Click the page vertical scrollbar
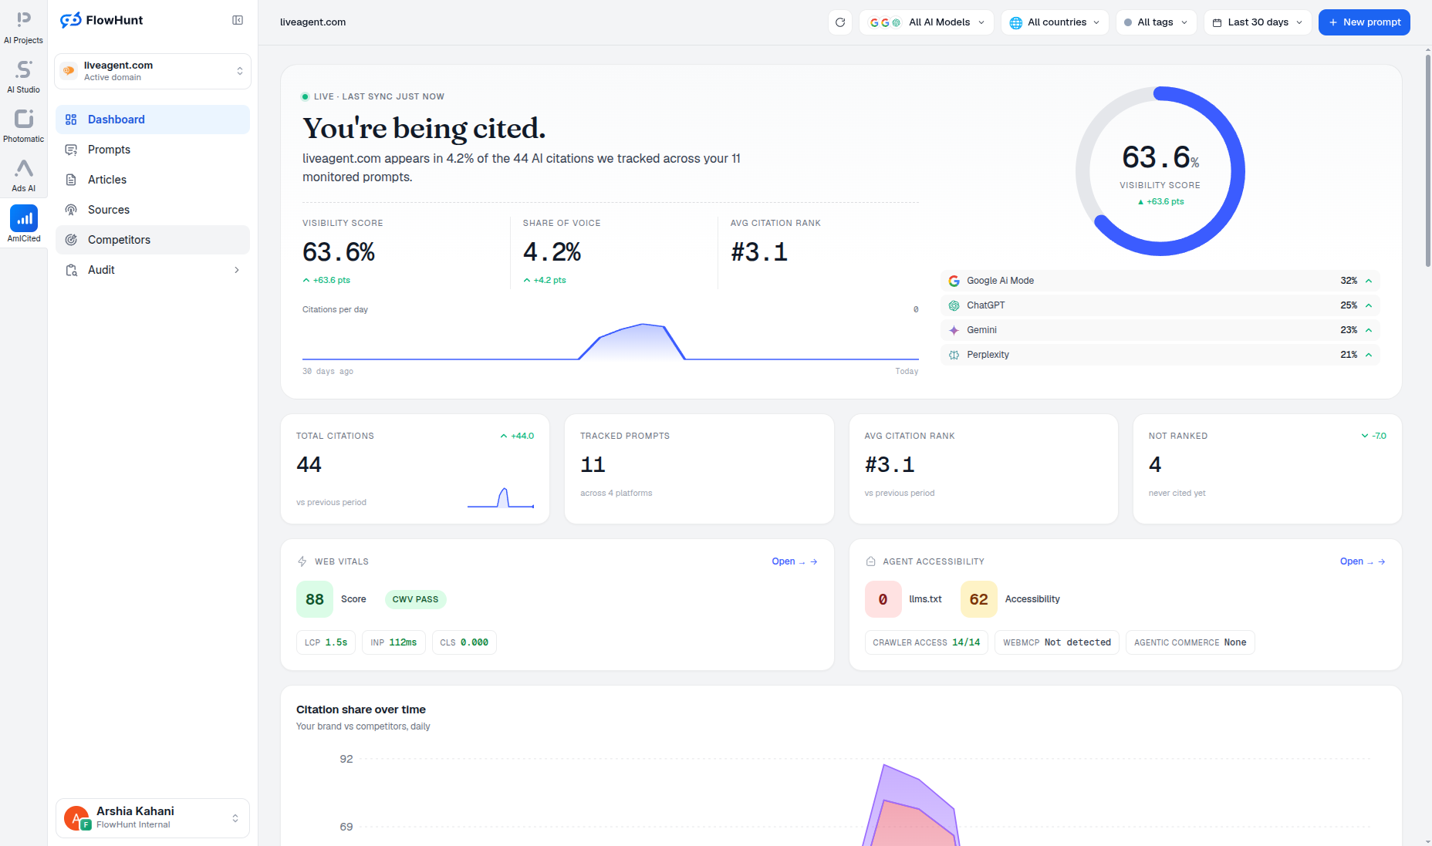Image resolution: width=1432 pixels, height=846 pixels. tap(1427, 160)
